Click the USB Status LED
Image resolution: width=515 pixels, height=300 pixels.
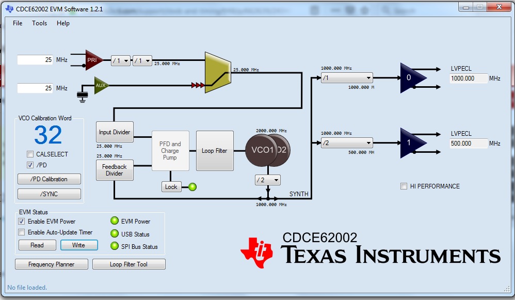(x=114, y=233)
